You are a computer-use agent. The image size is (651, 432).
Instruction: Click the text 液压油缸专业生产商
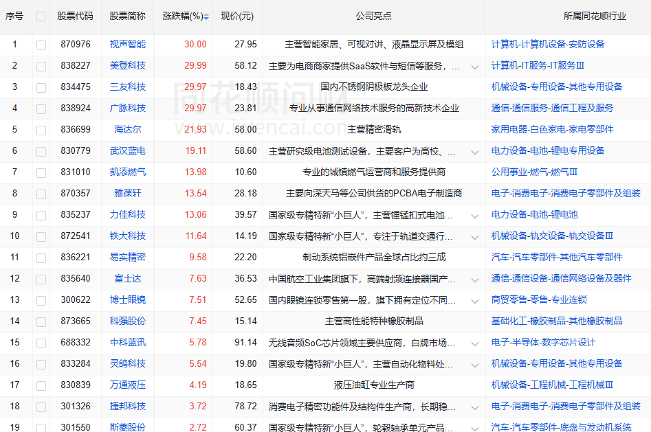click(374, 385)
